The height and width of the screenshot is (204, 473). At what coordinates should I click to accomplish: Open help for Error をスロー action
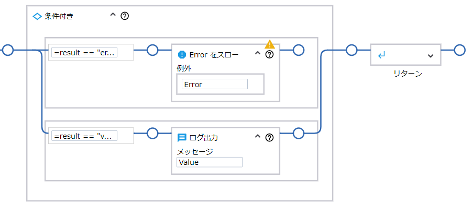click(x=269, y=55)
